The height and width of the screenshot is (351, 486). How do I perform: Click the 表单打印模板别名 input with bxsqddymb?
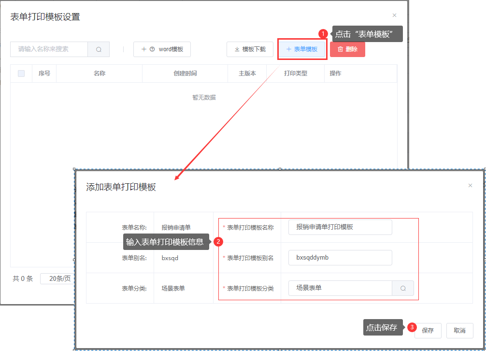pos(340,258)
